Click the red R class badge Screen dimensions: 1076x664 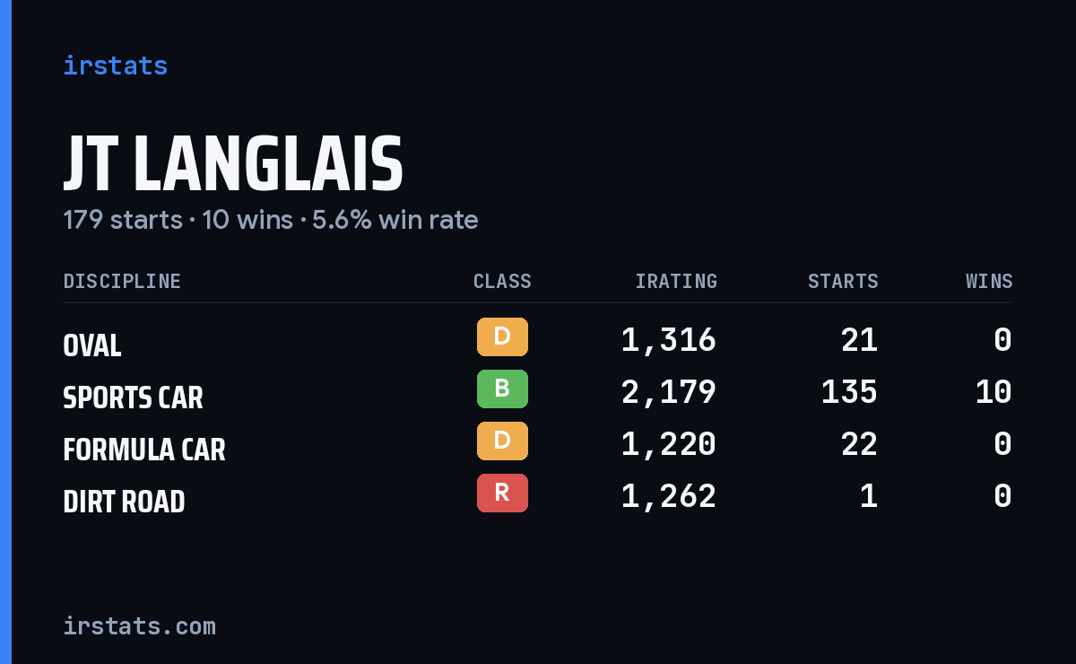(502, 493)
